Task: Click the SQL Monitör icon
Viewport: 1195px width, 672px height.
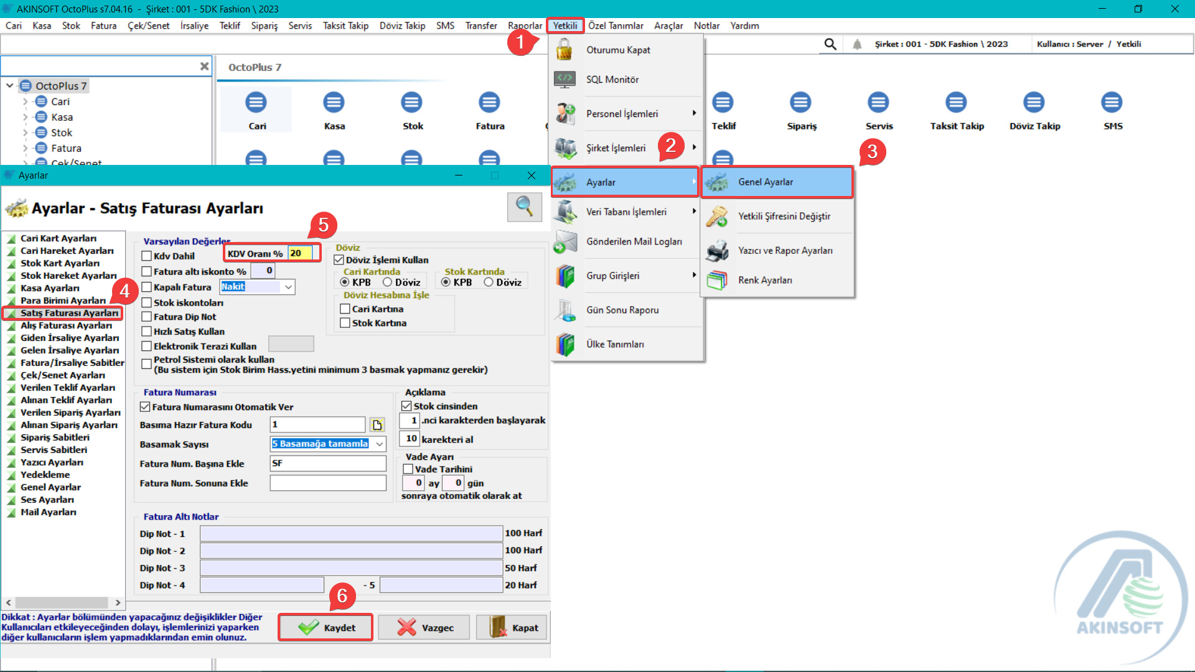Action: pyautogui.click(x=565, y=79)
